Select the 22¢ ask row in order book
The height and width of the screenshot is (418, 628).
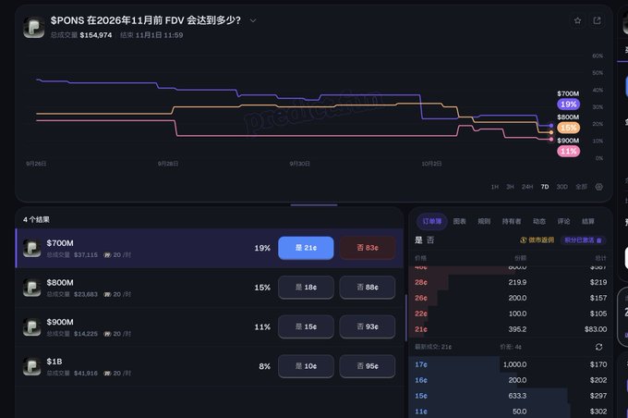click(511, 313)
